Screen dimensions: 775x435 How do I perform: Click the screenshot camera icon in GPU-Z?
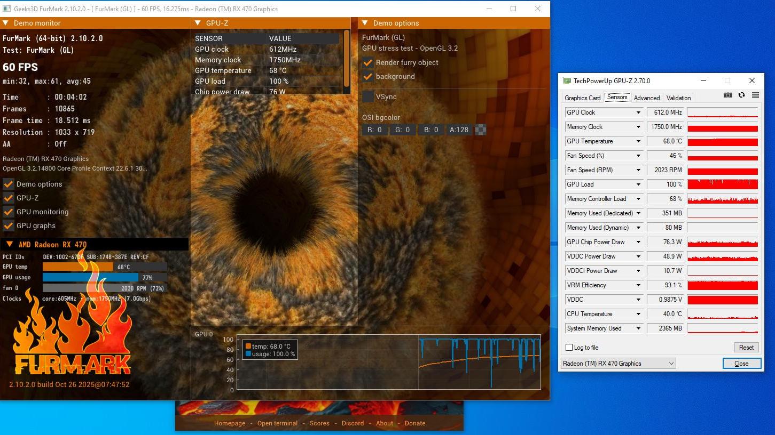pyautogui.click(x=727, y=95)
